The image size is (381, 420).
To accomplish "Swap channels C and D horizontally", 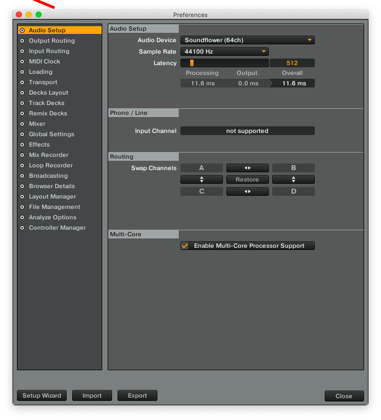I will tap(248, 191).
